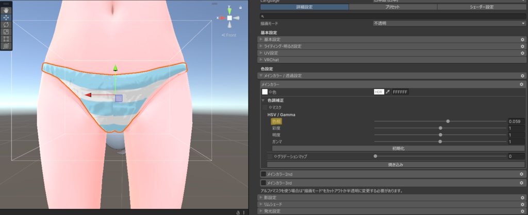Click the lock icon at viewport bottom

coord(238,212)
